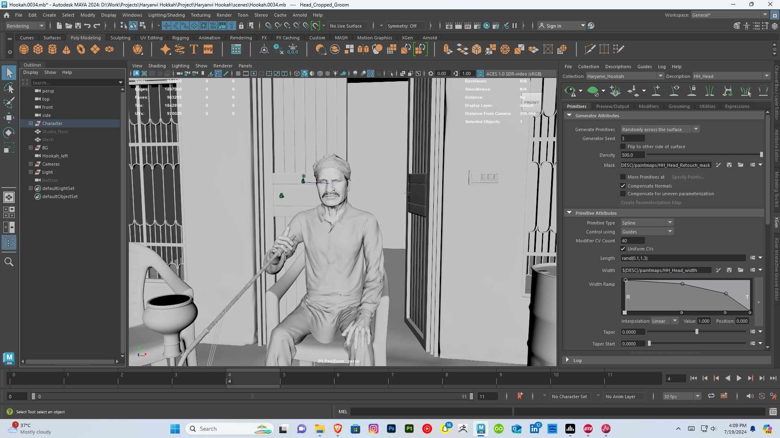Select the Move tool in toolbox
The height and width of the screenshot is (438, 780).
click(9, 118)
